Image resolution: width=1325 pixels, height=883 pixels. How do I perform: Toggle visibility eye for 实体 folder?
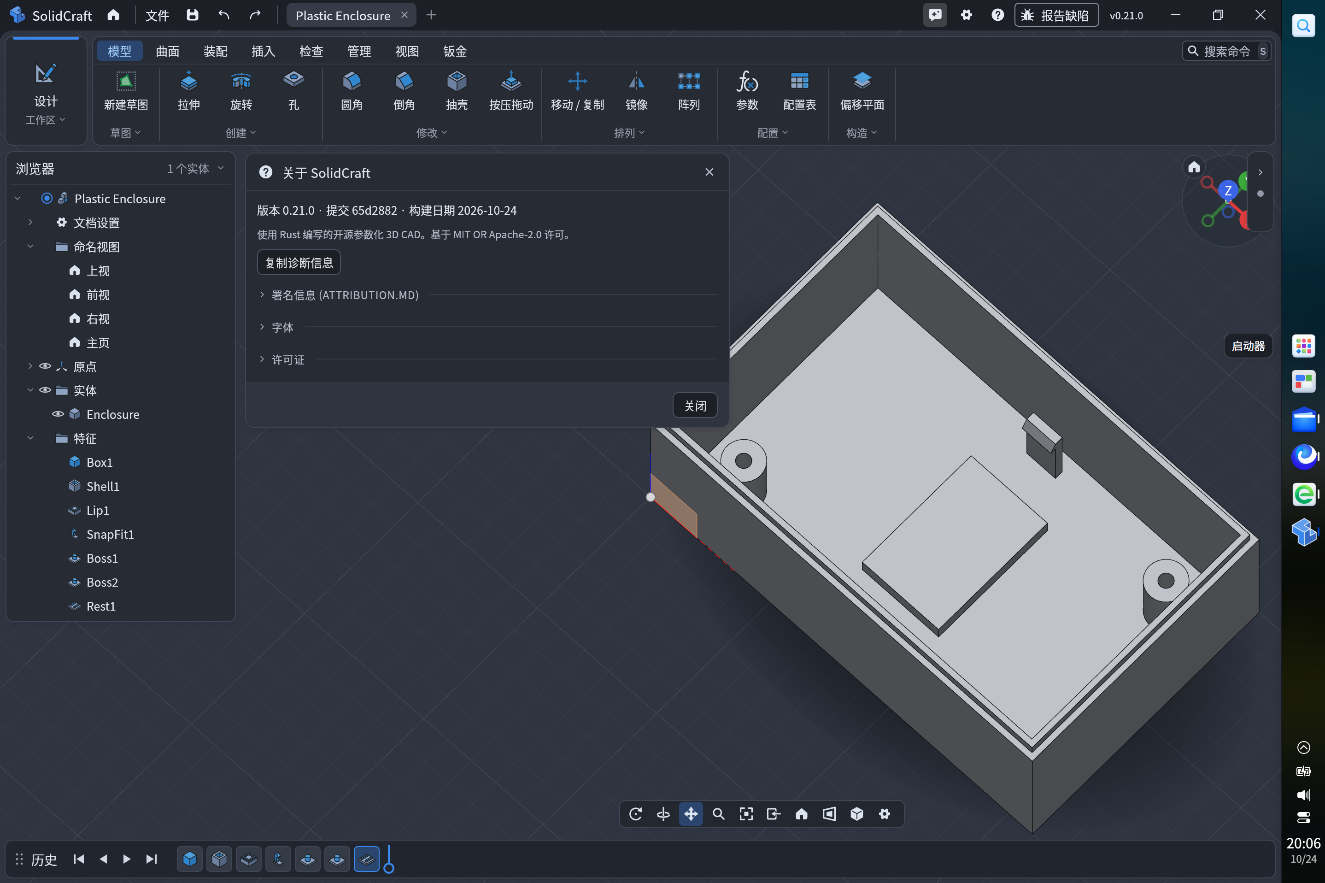45,390
